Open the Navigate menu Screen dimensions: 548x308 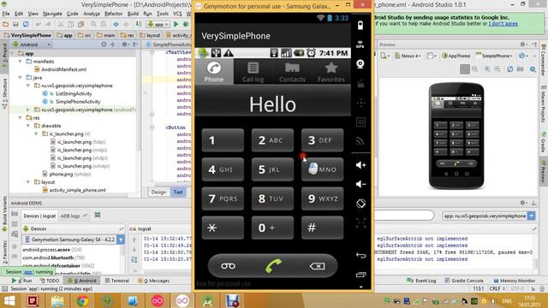click(x=52, y=14)
